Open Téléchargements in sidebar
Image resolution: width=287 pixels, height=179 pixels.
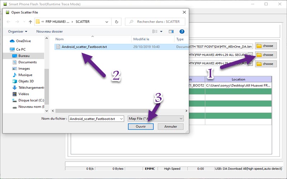tap(31, 87)
